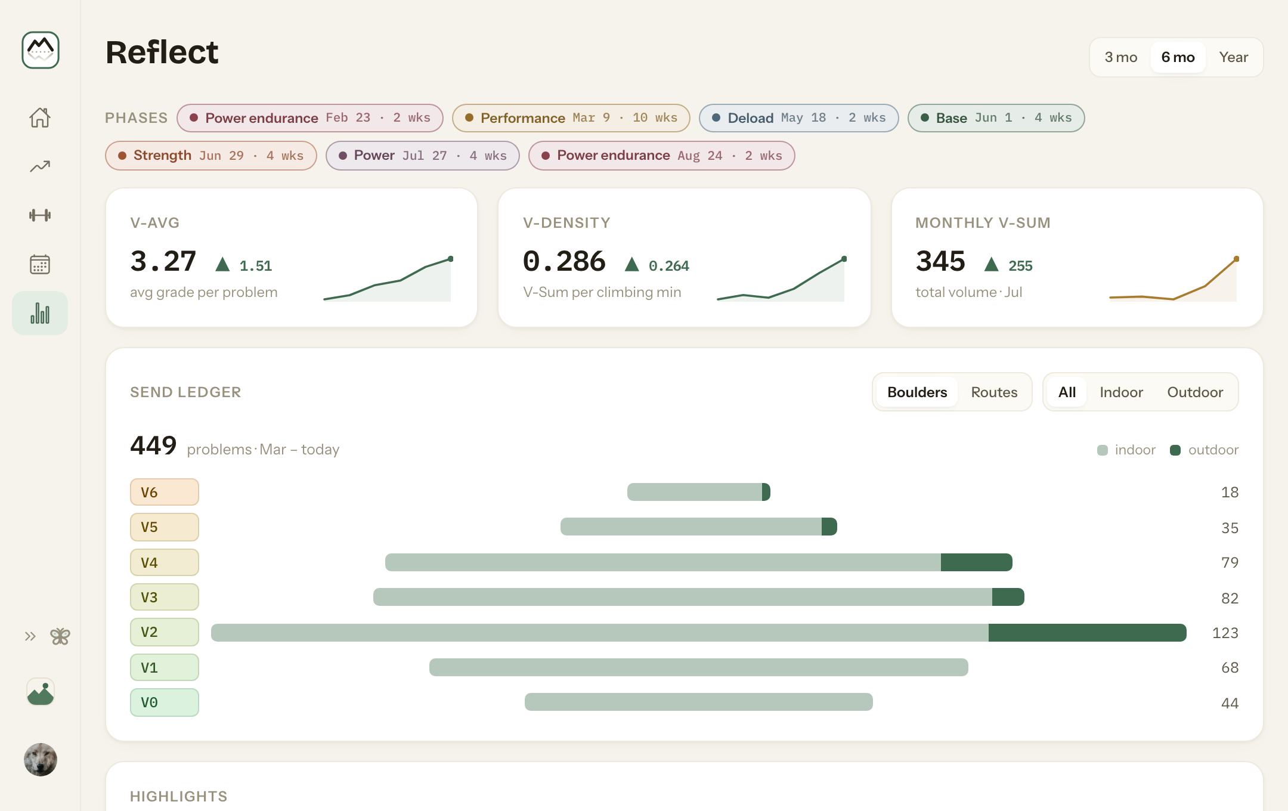This screenshot has height=811, width=1288.
Task: Select the Routes tab
Action: coord(994,392)
